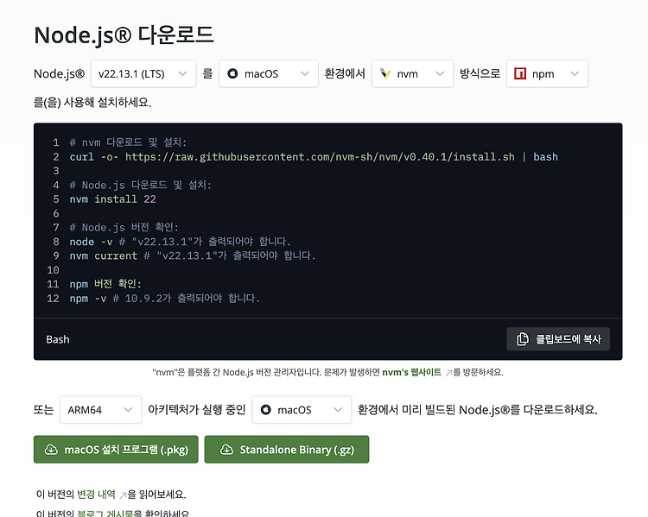
Task: Click the chevron arrow of the npm dropdown
Action: tap(575, 73)
